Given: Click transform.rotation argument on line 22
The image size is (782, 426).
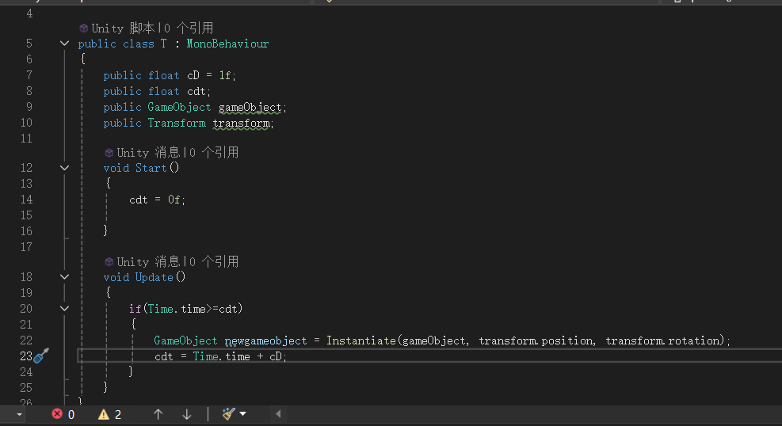Looking at the screenshot, I should [x=664, y=340].
